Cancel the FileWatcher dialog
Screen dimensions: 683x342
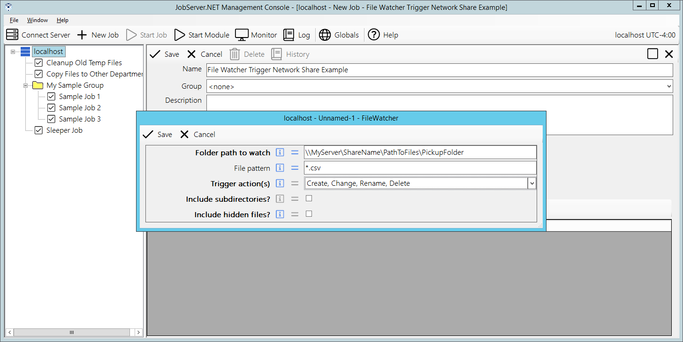[x=197, y=135]
